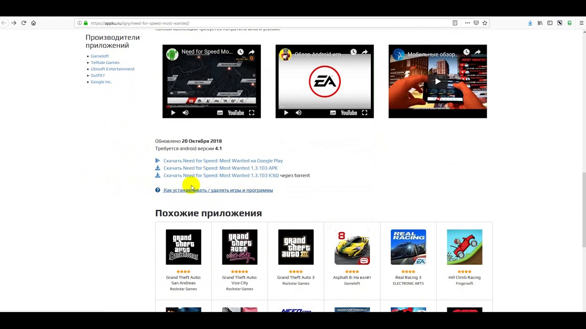Enter fullscreen on Обзор Android video
This screenshot has width=586, height=329.
point(365,113)
